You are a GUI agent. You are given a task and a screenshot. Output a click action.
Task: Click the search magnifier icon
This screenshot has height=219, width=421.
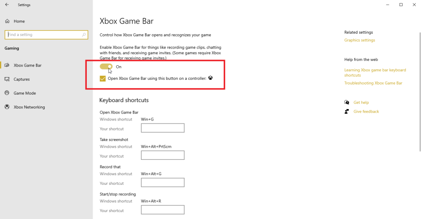pos(84,35)
